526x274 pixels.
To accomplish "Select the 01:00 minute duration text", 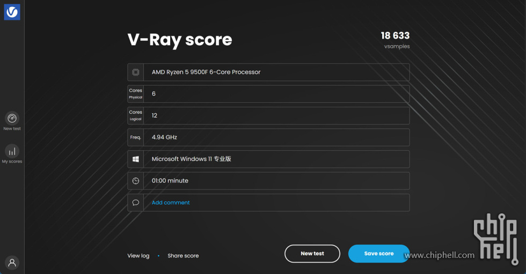I will click(x=170, y=181).
